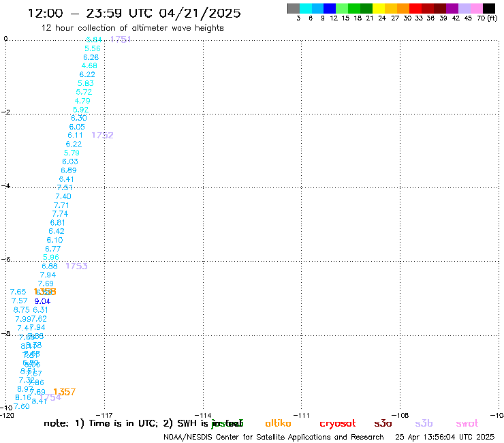Click the lavender swatch in the color bar
Viewport: 504px width, 443px height.
[x=464, y=9]
